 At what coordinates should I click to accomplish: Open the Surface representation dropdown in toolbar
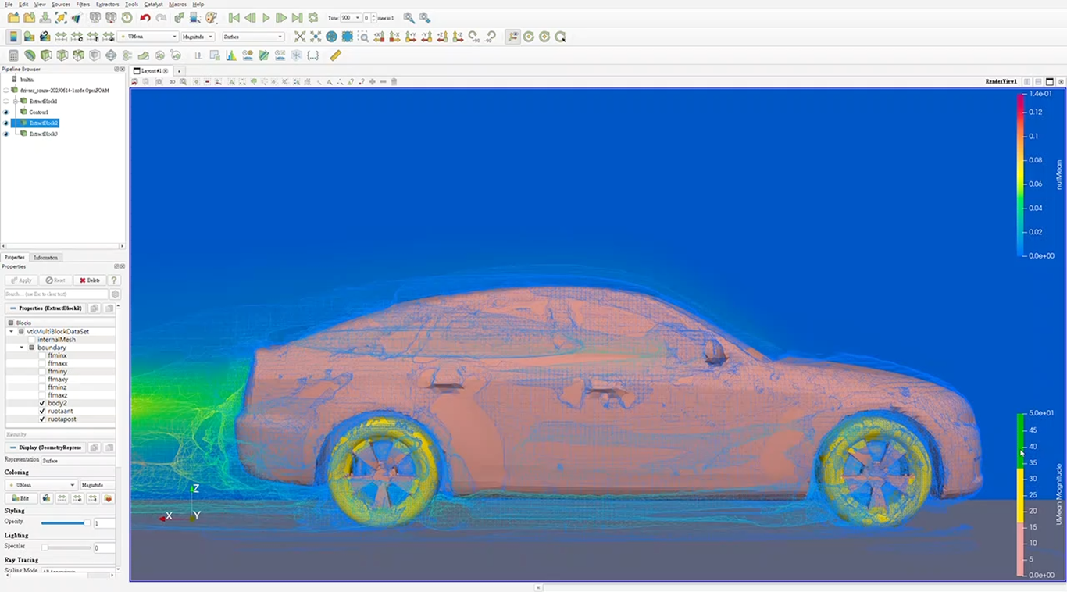pyautogui.click(x=253, y=37)
